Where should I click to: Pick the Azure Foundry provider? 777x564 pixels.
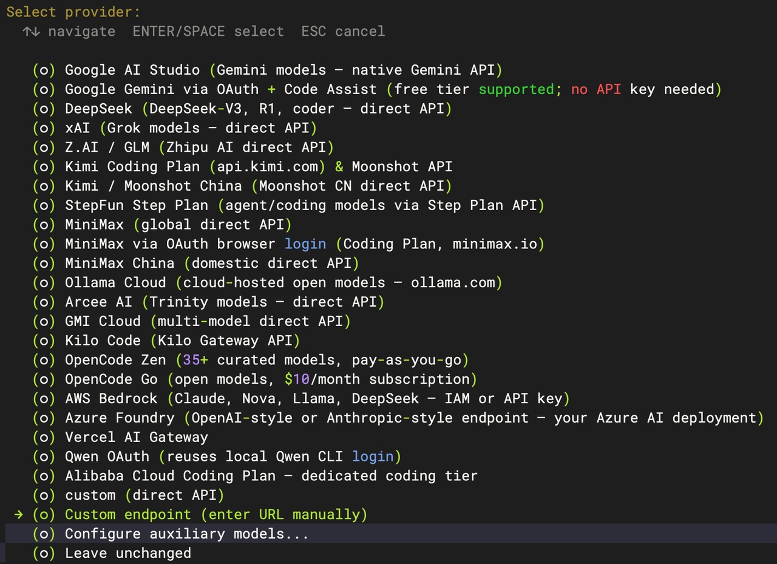tap(398, 420)
